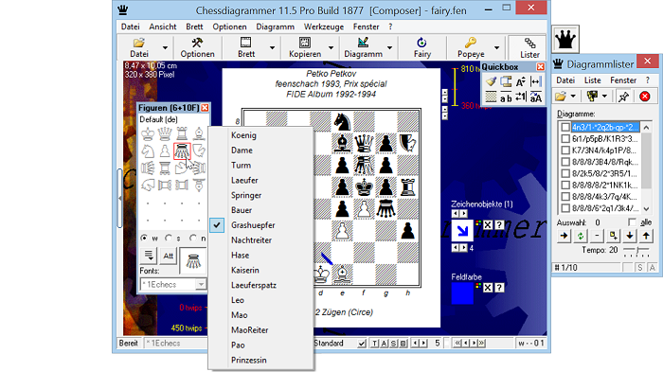The width and height of the screenshot is (663, 372).
Task: Select the white queen piece in Figuren
Action: pyautogui.click(x=165, y=134)
